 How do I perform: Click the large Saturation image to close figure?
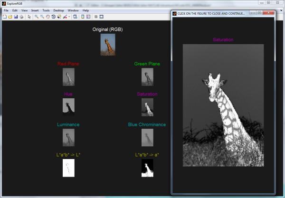pyautogui.click(x=223, y=105)
